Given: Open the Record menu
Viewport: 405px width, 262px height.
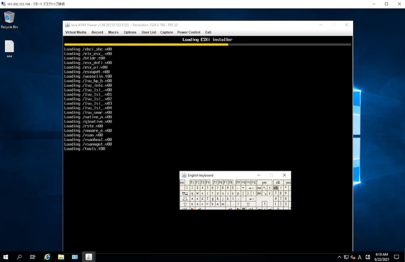Looking at the screenshot, I should [97, 32].
